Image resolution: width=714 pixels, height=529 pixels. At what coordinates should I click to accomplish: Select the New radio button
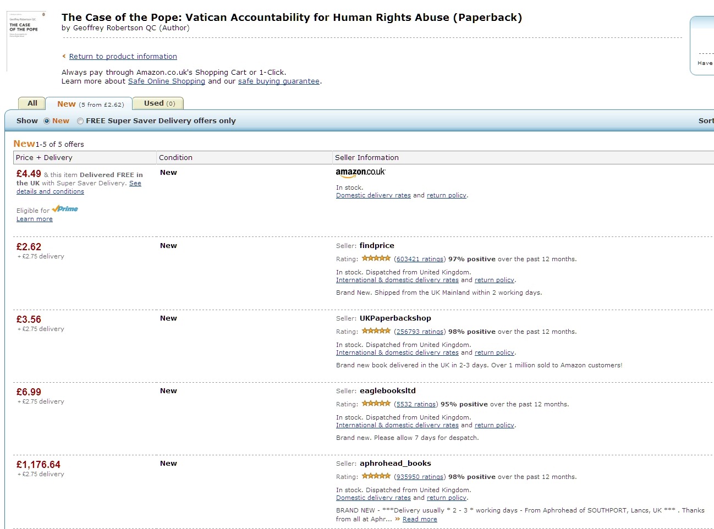tap(47, 121)
